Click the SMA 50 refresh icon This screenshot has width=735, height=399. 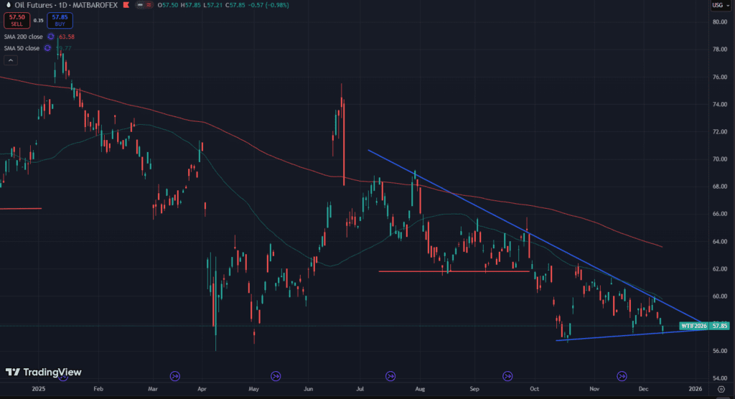(x=49, y=48)
